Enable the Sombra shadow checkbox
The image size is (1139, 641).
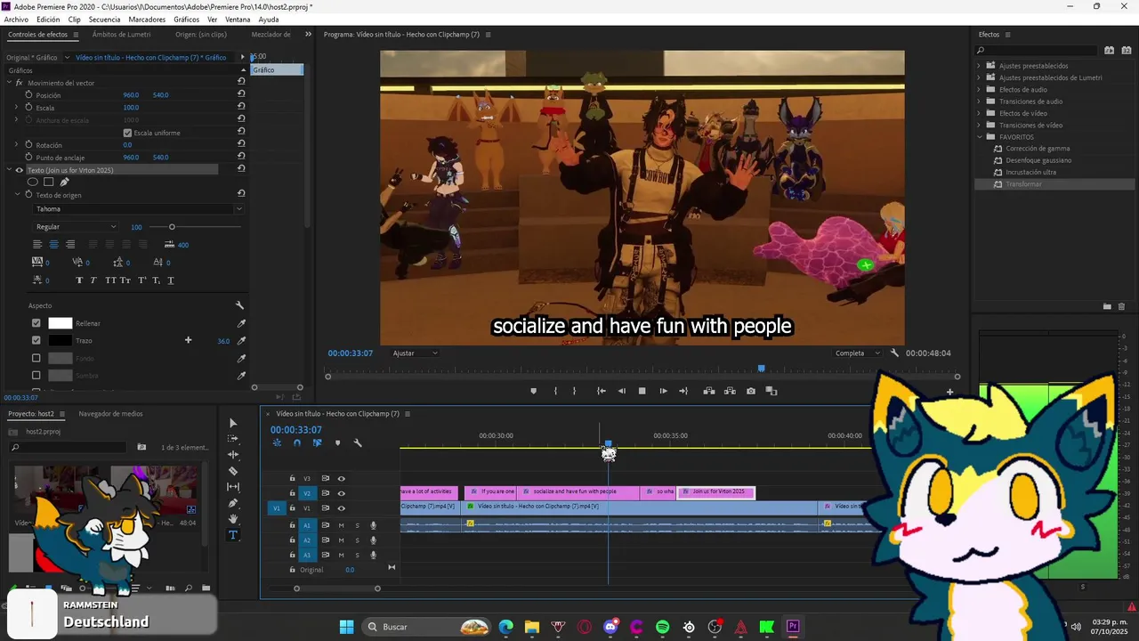pyautogui.click(x=36, y=375)
